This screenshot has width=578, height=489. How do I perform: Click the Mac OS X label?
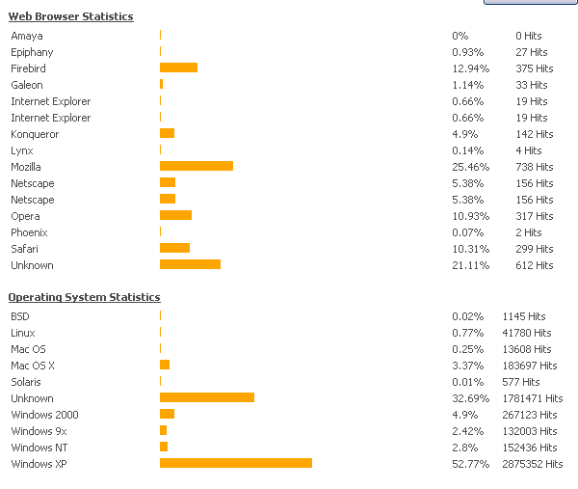(33, 366)
